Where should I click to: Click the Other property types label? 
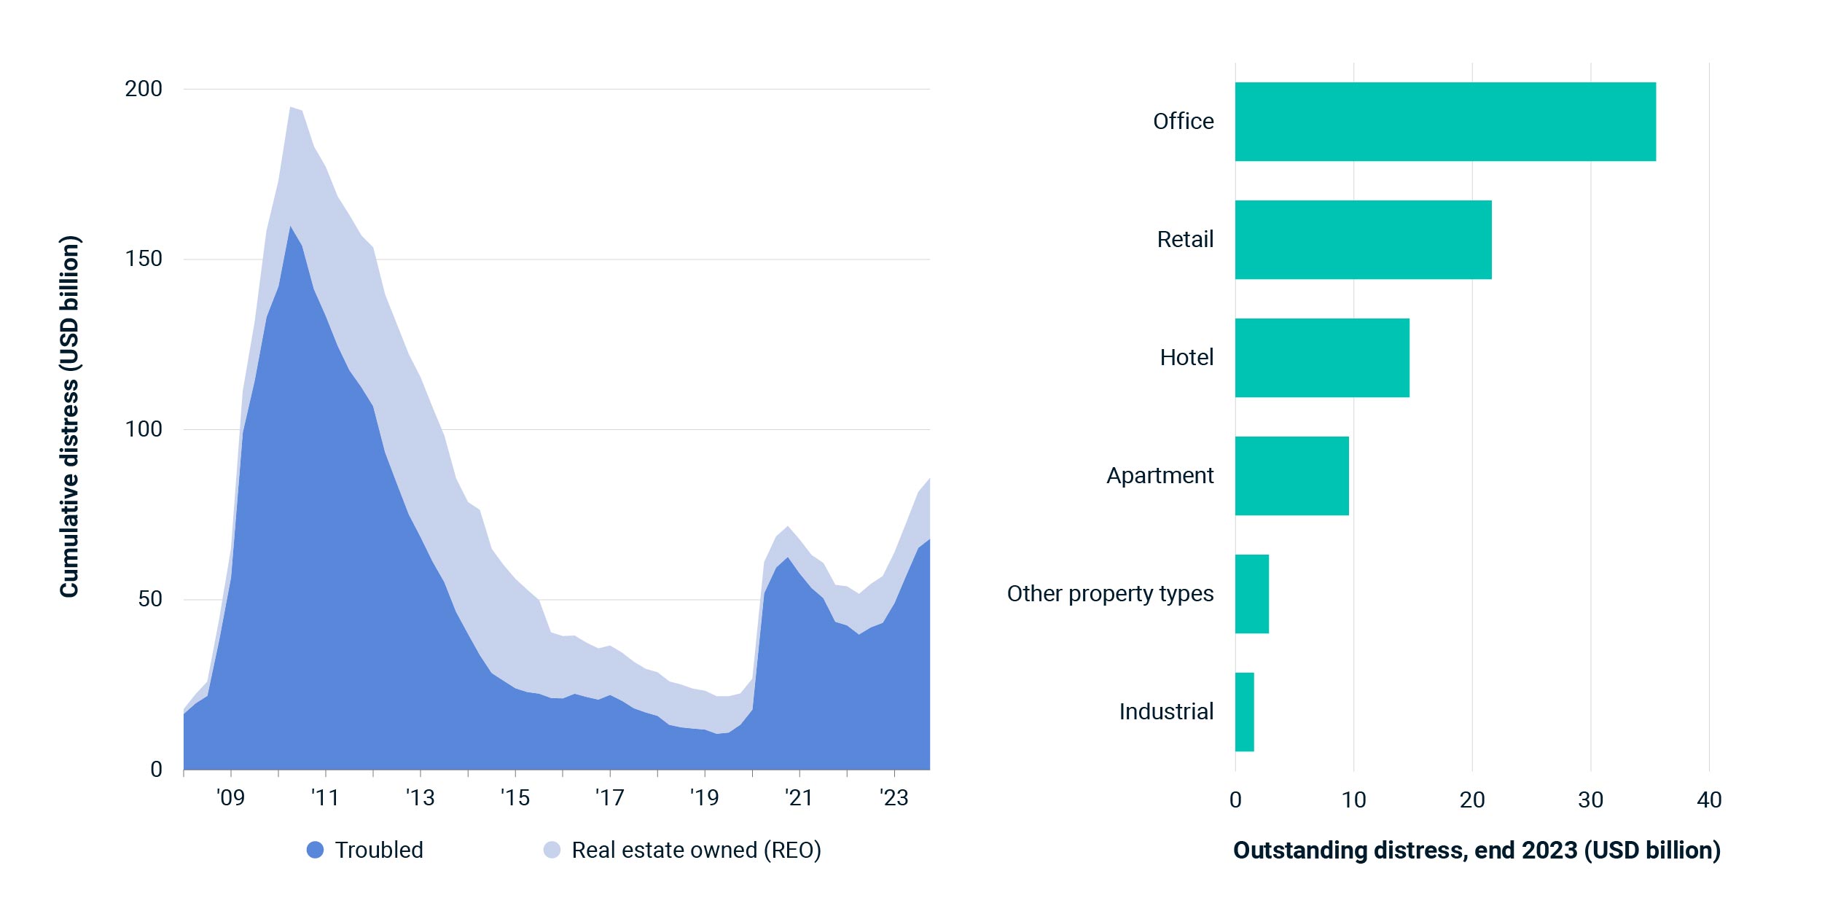click(x=1111, y=594)
